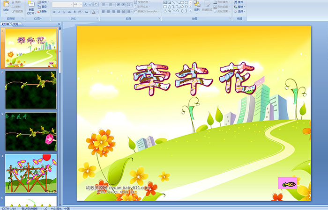Pick the triangle shape in gallery

click(x=170, y=7)
